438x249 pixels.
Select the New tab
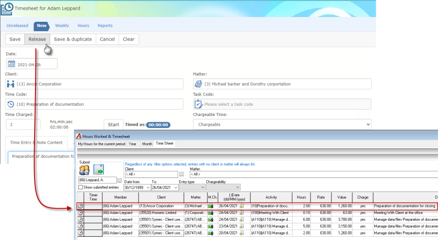click(42, 26)
